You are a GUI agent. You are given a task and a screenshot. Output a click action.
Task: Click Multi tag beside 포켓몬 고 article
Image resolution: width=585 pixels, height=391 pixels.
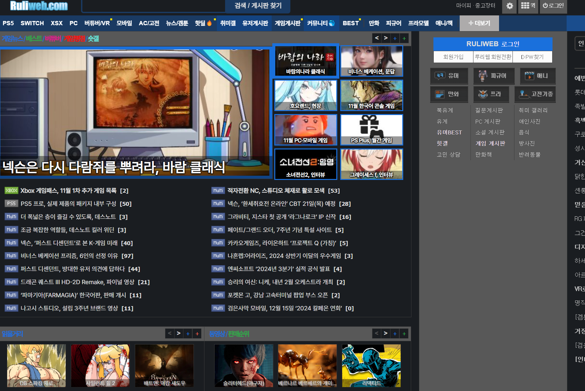tap(218, 295)
